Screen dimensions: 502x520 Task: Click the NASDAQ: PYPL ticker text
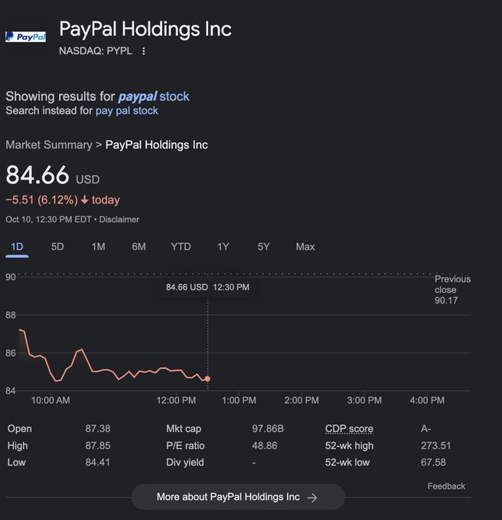point(96,51)
